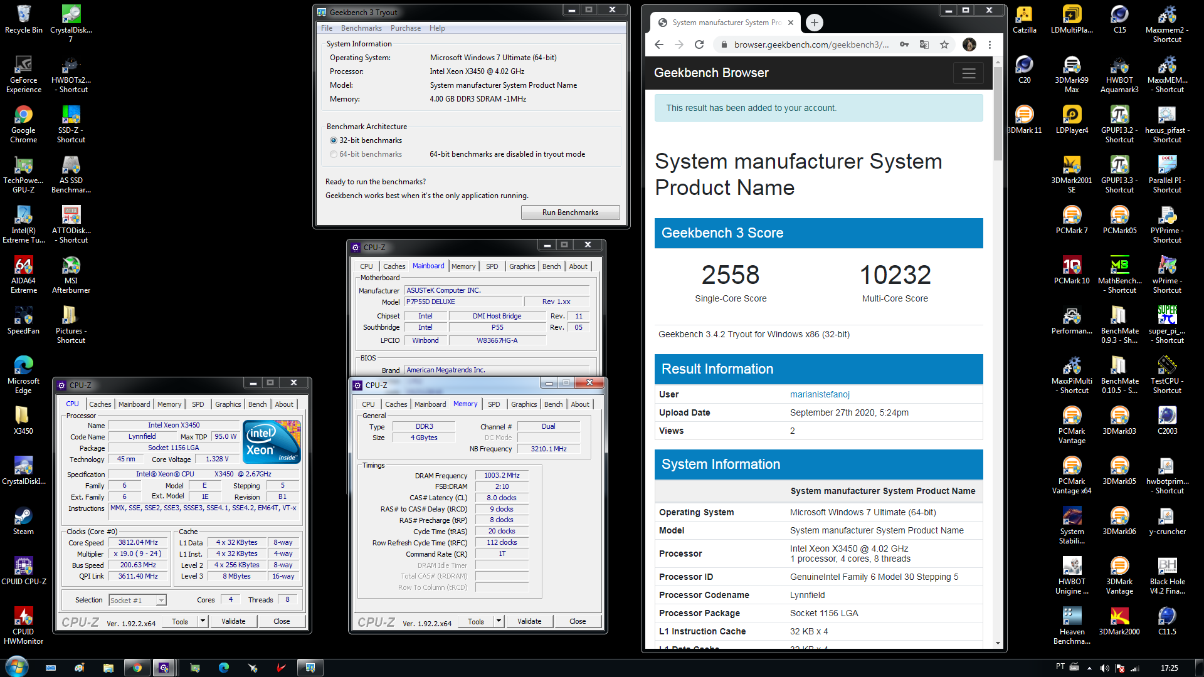The height and width of the screenshot is (677, 1204).
Task: Launch PCMark 10 desktop icon
Action: click(1072, 270)
